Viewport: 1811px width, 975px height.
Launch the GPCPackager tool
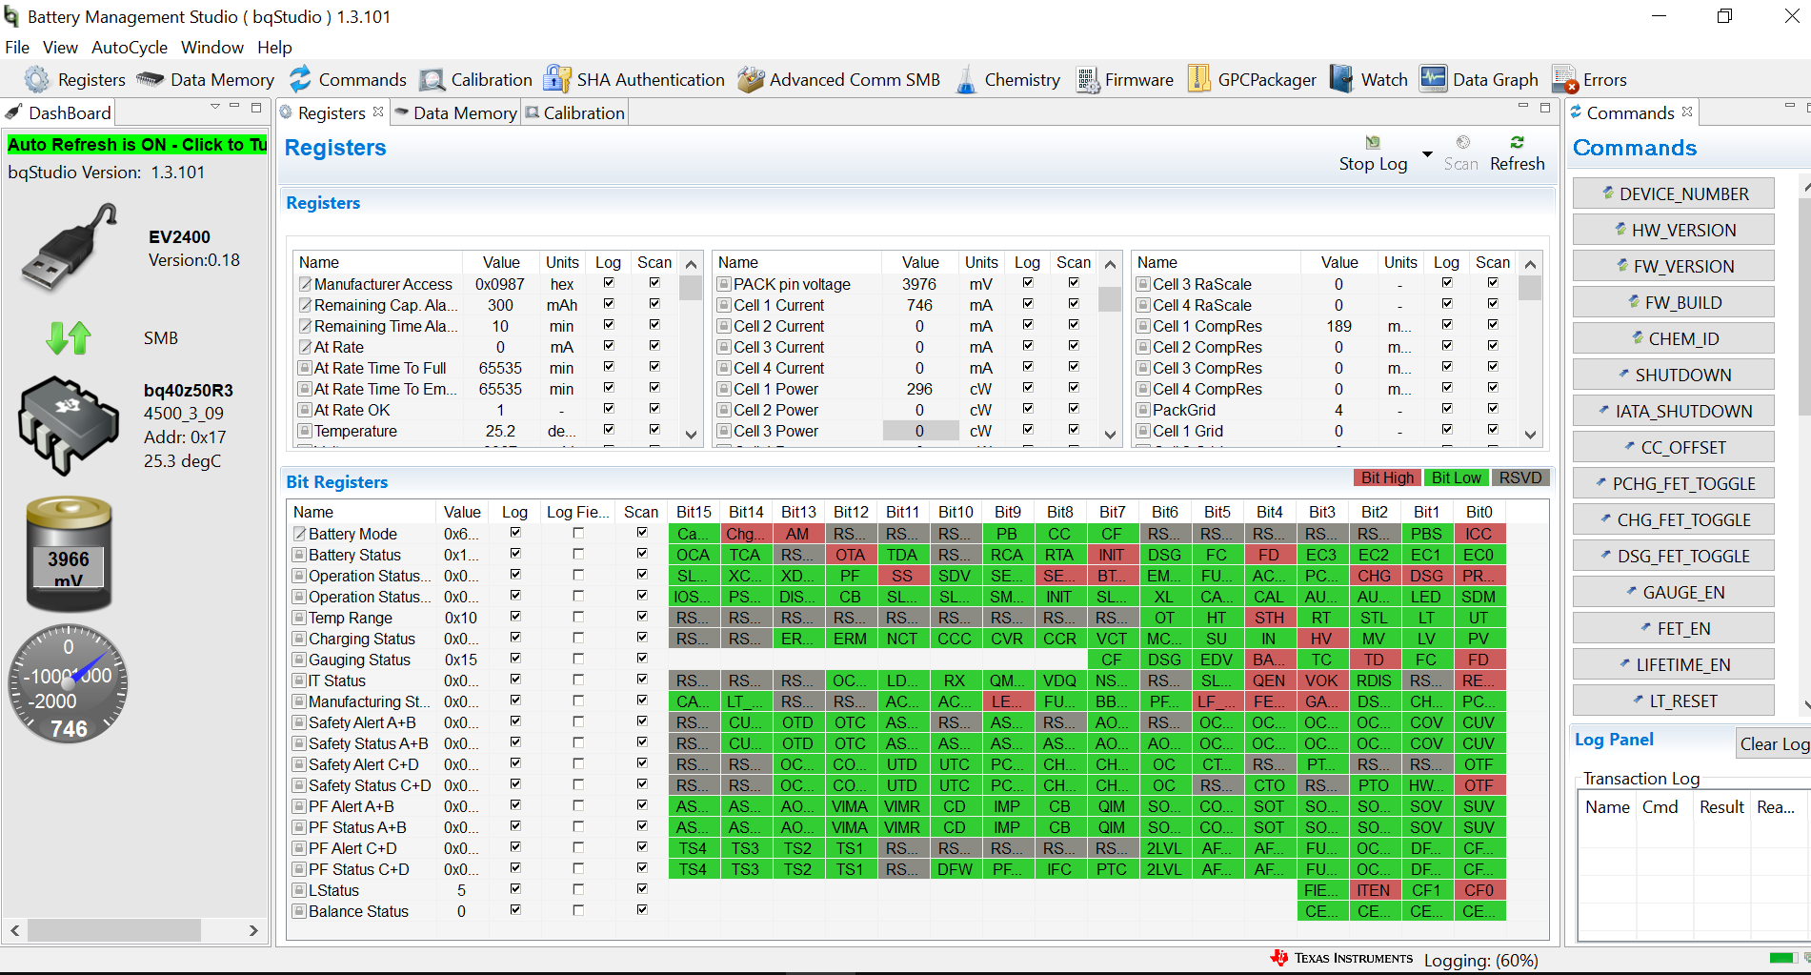pos(1252,80)
